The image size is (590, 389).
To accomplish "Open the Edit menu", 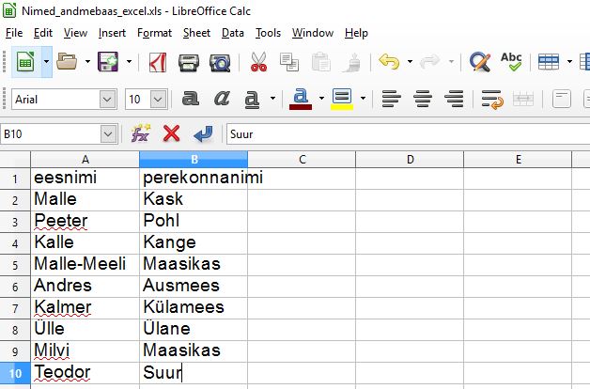I will coord(43,33).
